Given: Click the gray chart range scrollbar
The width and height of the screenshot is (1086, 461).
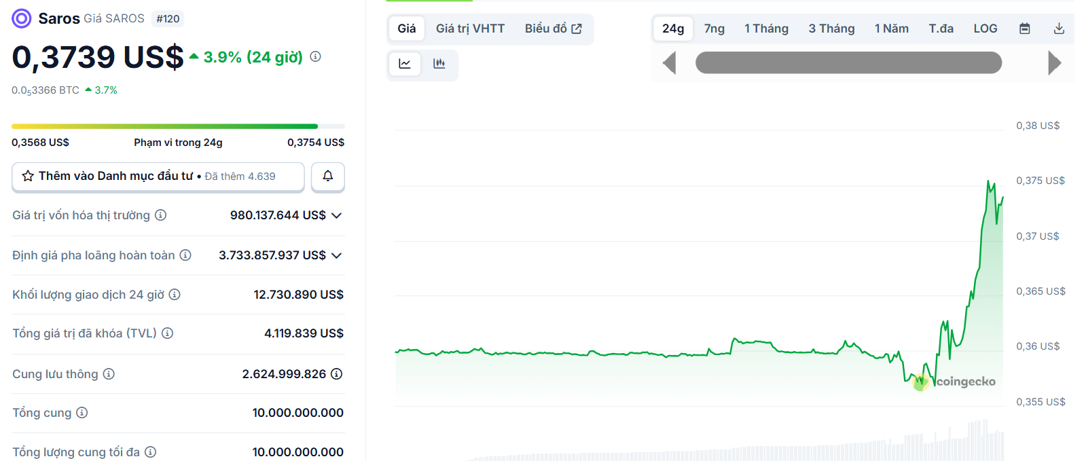Looking at the screenshot, I should tap(848, 63).
